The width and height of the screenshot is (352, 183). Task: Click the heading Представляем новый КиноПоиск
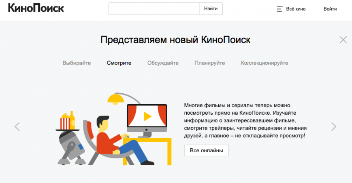[175, 40]
